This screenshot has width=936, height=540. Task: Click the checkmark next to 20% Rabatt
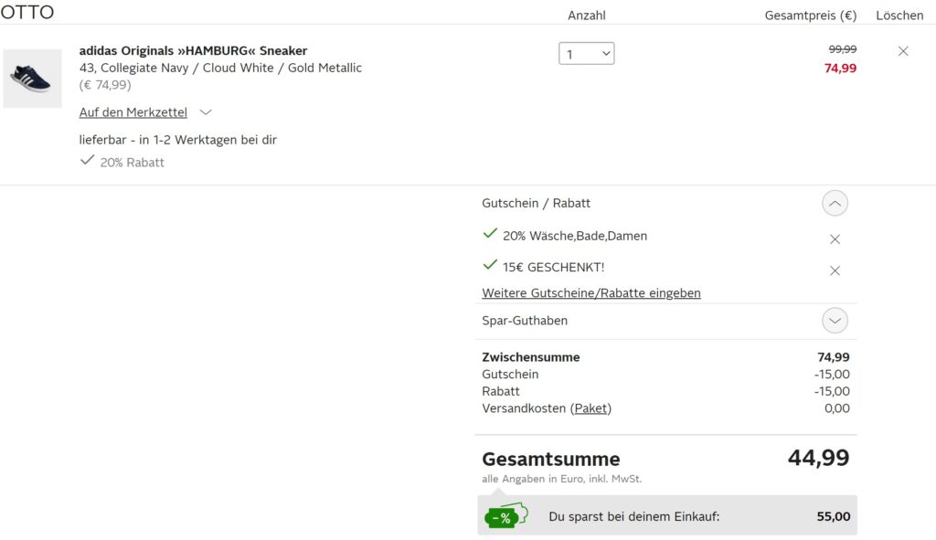tap(87, 160)
